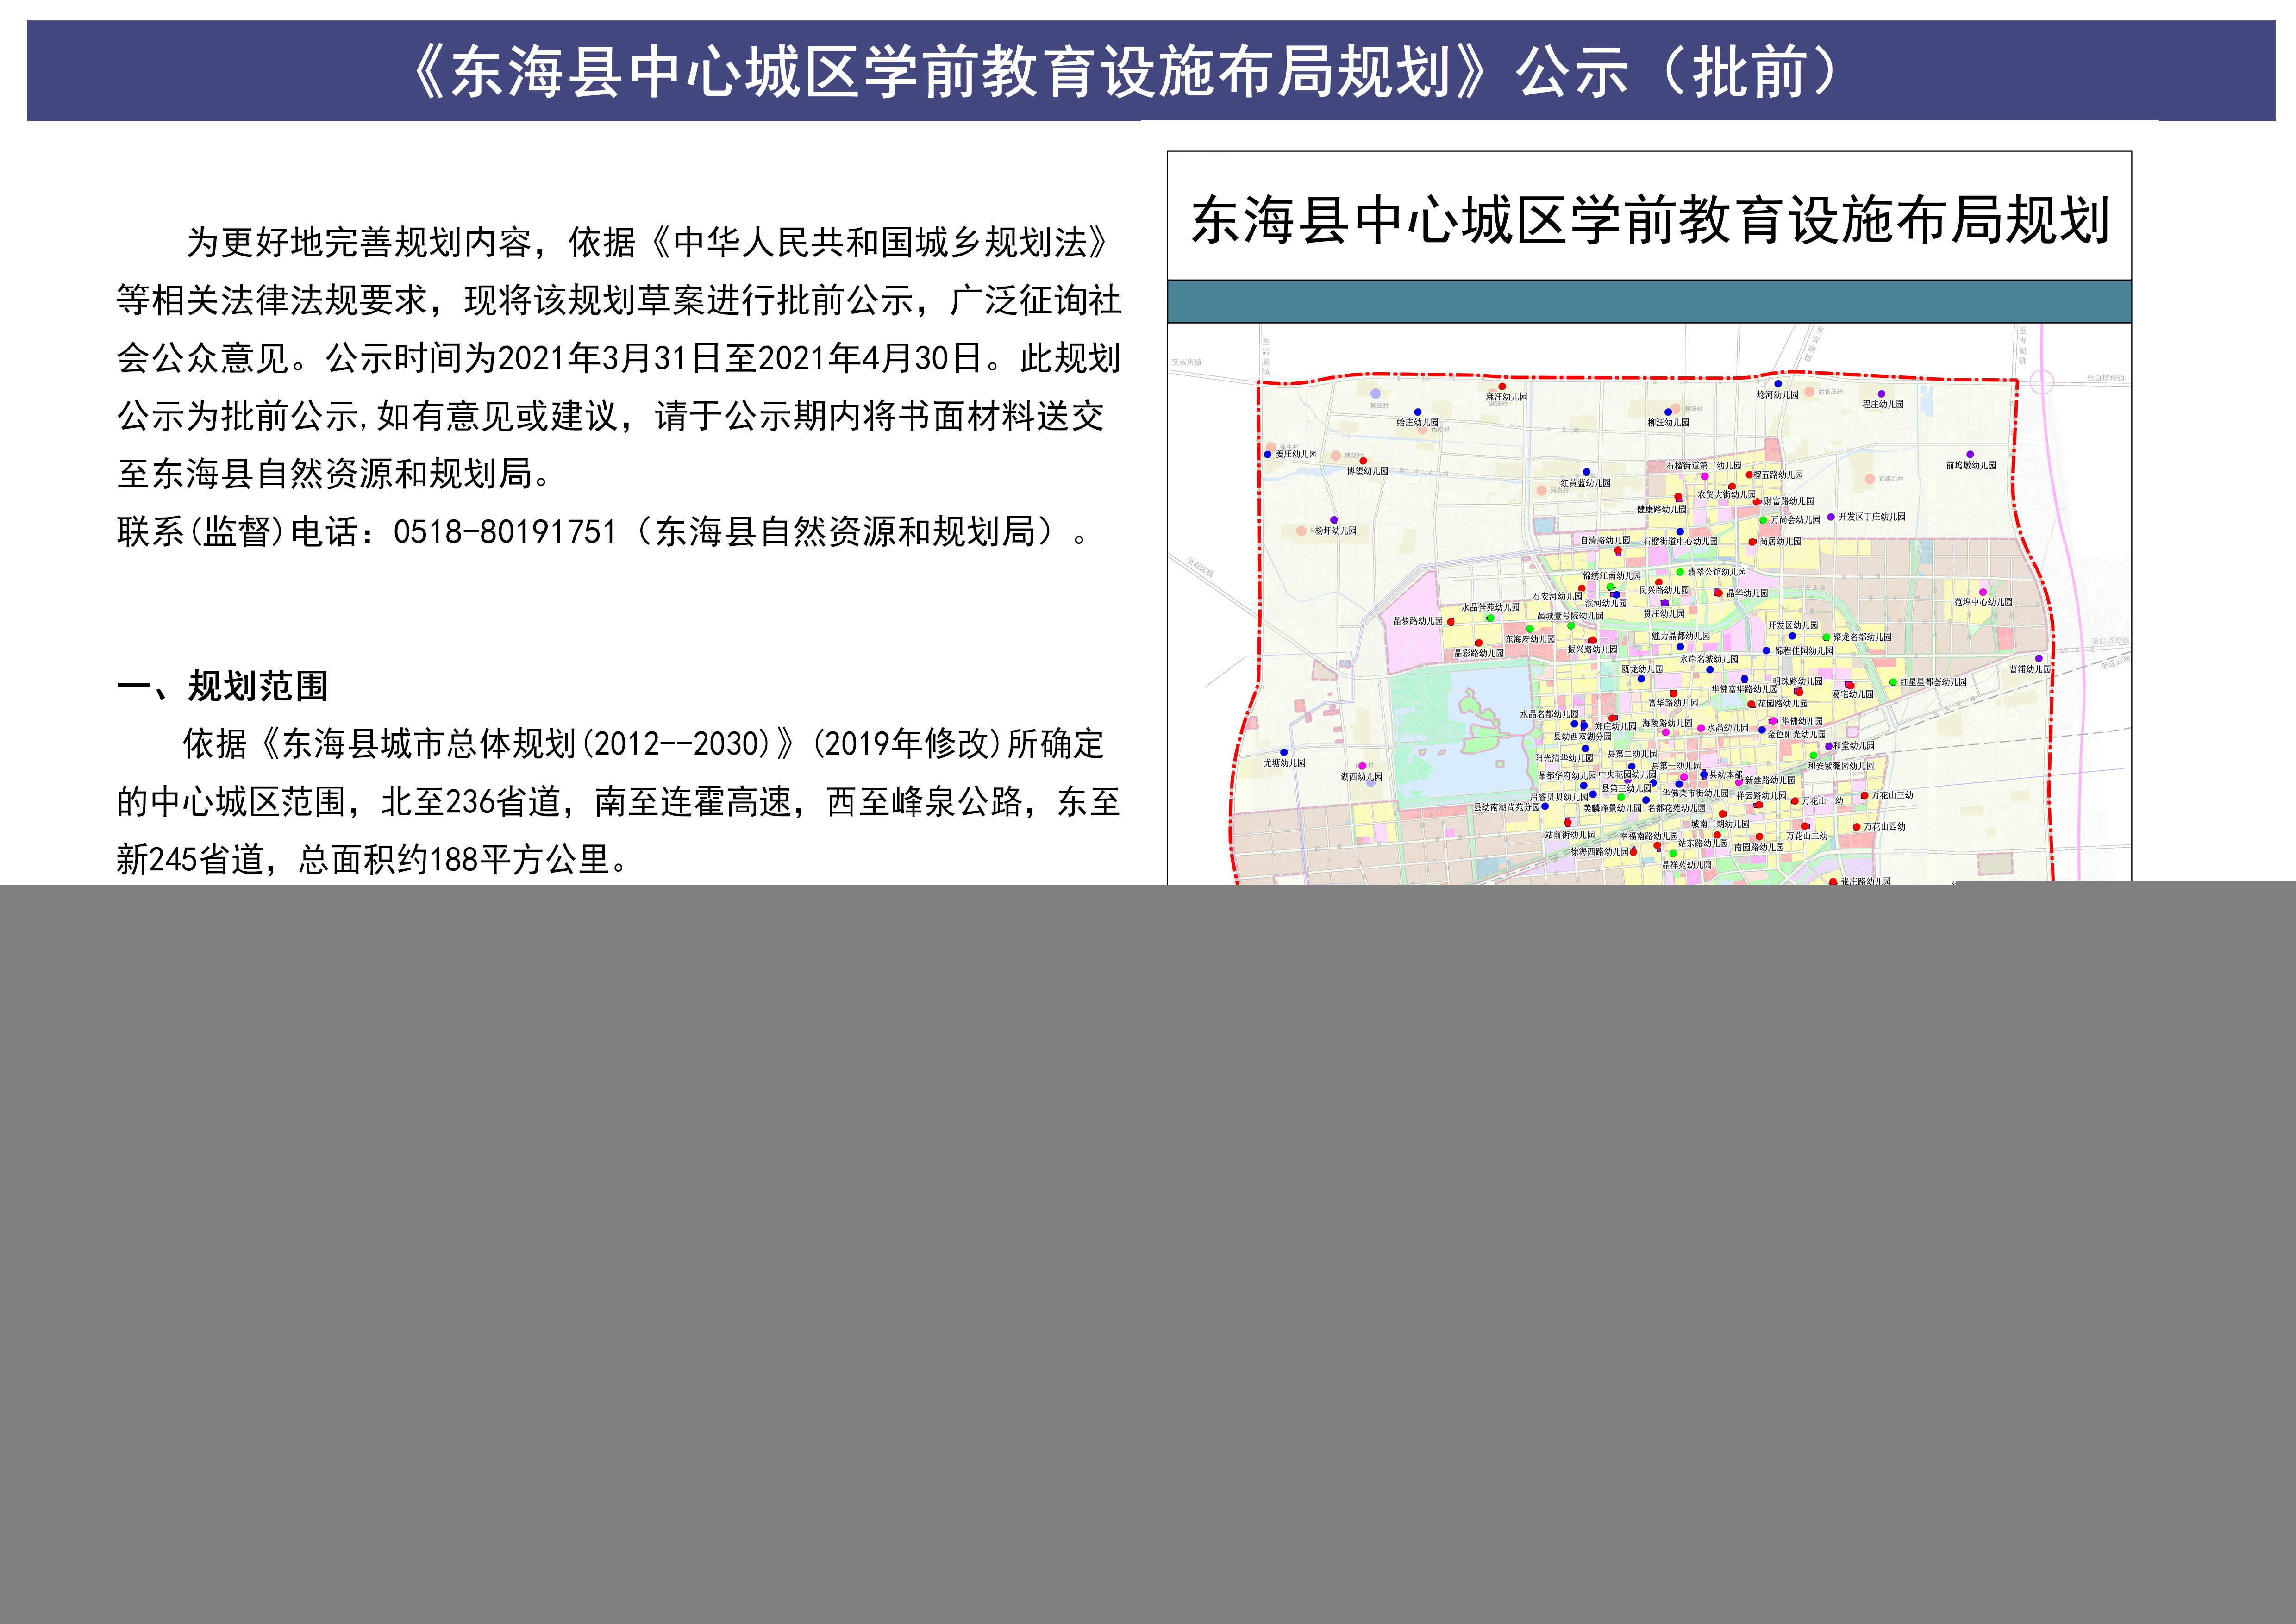Click the 晶彩路幼儿园 map label
The height and width of the screenshot is (1624, 2296).
coord(1479,653)
